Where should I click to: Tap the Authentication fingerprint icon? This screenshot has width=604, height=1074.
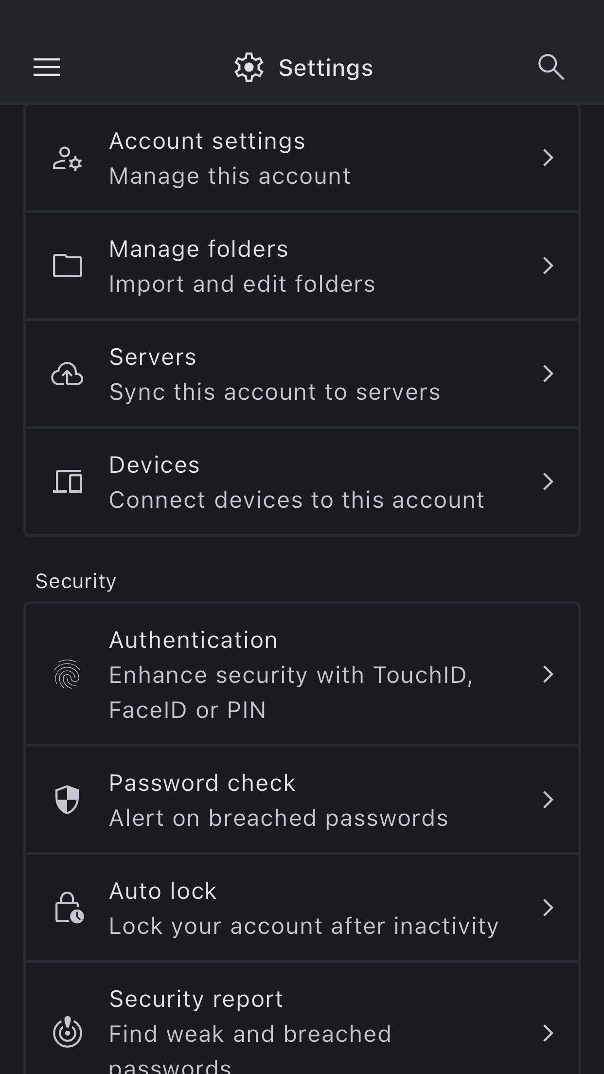point(67,674)
